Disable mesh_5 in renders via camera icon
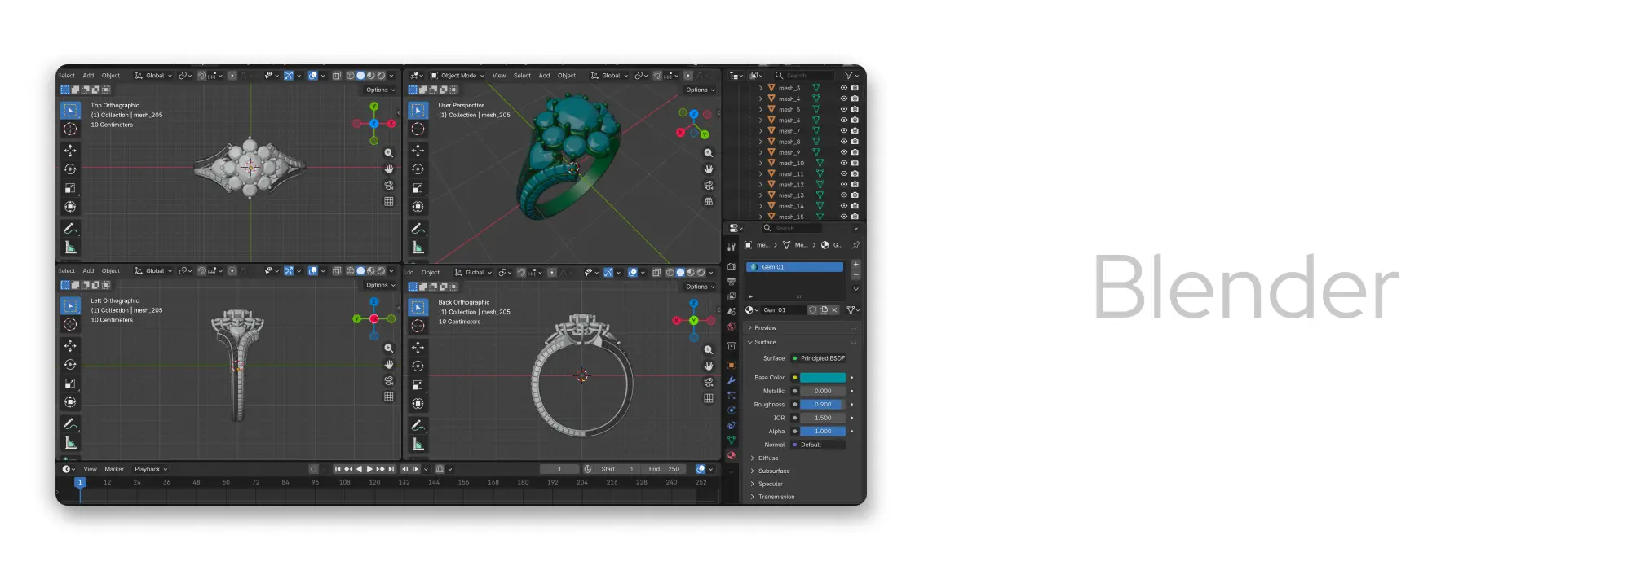This screenshot has height=570, width=1631. point(855,109)
